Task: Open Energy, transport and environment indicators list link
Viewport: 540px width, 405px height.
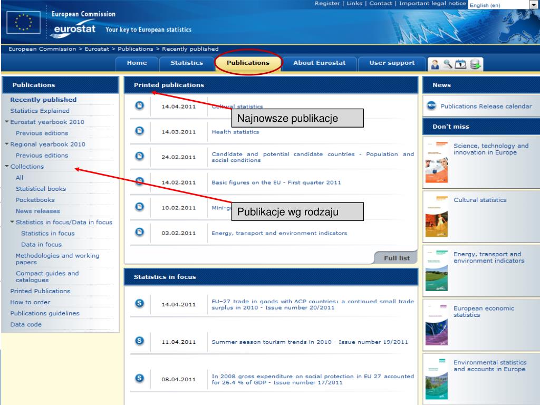Action: click(x=279, y=233)
